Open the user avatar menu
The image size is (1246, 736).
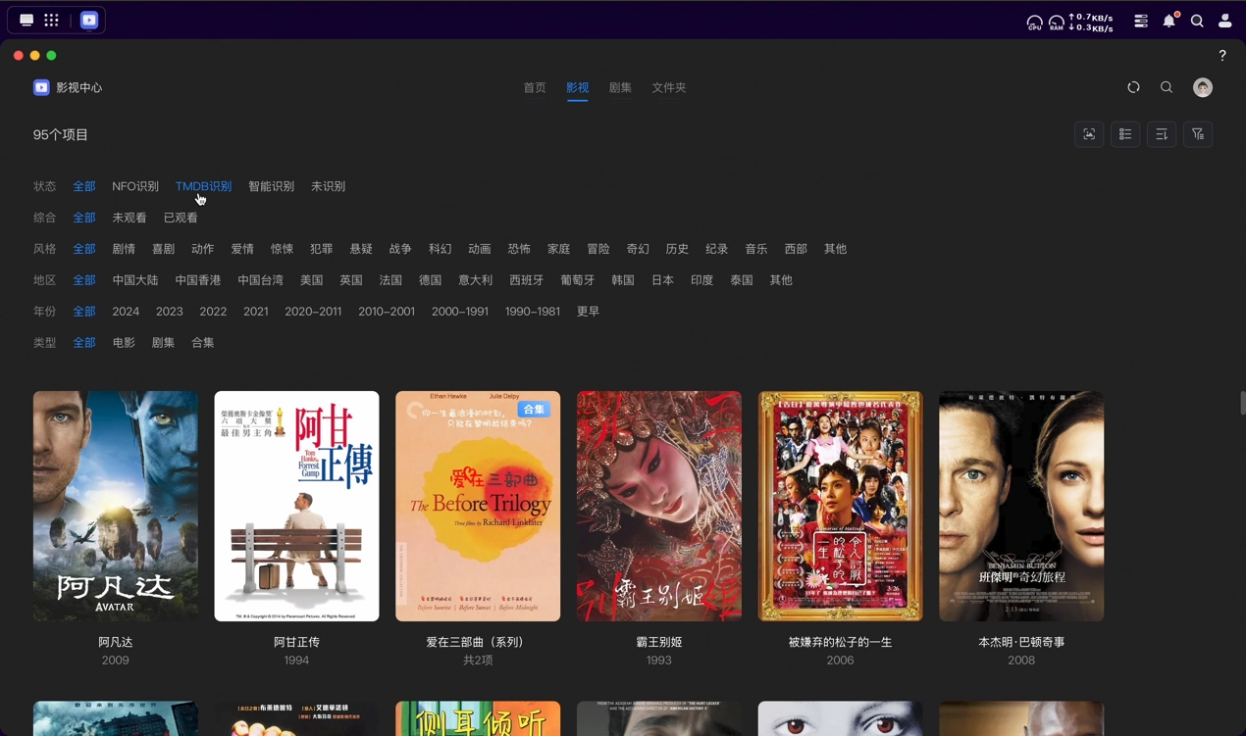pyautogui.click(x=1202, y=87)
